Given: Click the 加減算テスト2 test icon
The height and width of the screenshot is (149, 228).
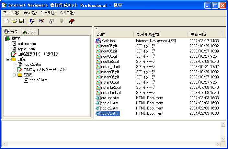Looking at the screenshot, I should pyautogui.click(x=20, y=70).
